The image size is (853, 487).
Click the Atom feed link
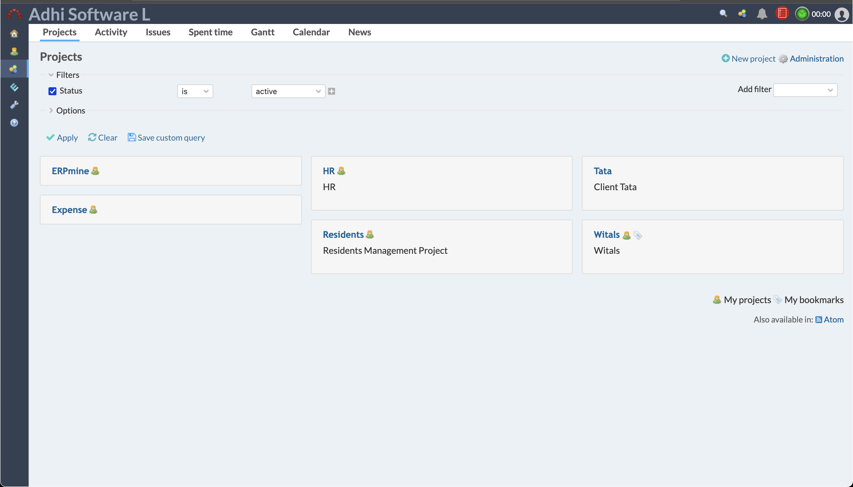click(834, 319)
